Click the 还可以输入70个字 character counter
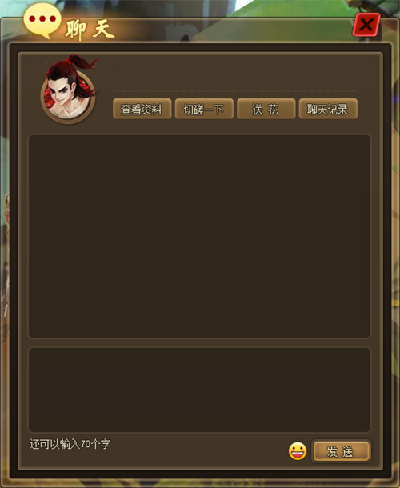 pos(70,444)
